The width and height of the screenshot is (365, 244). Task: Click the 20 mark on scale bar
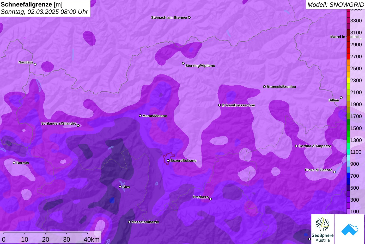(x=46, y=239)
